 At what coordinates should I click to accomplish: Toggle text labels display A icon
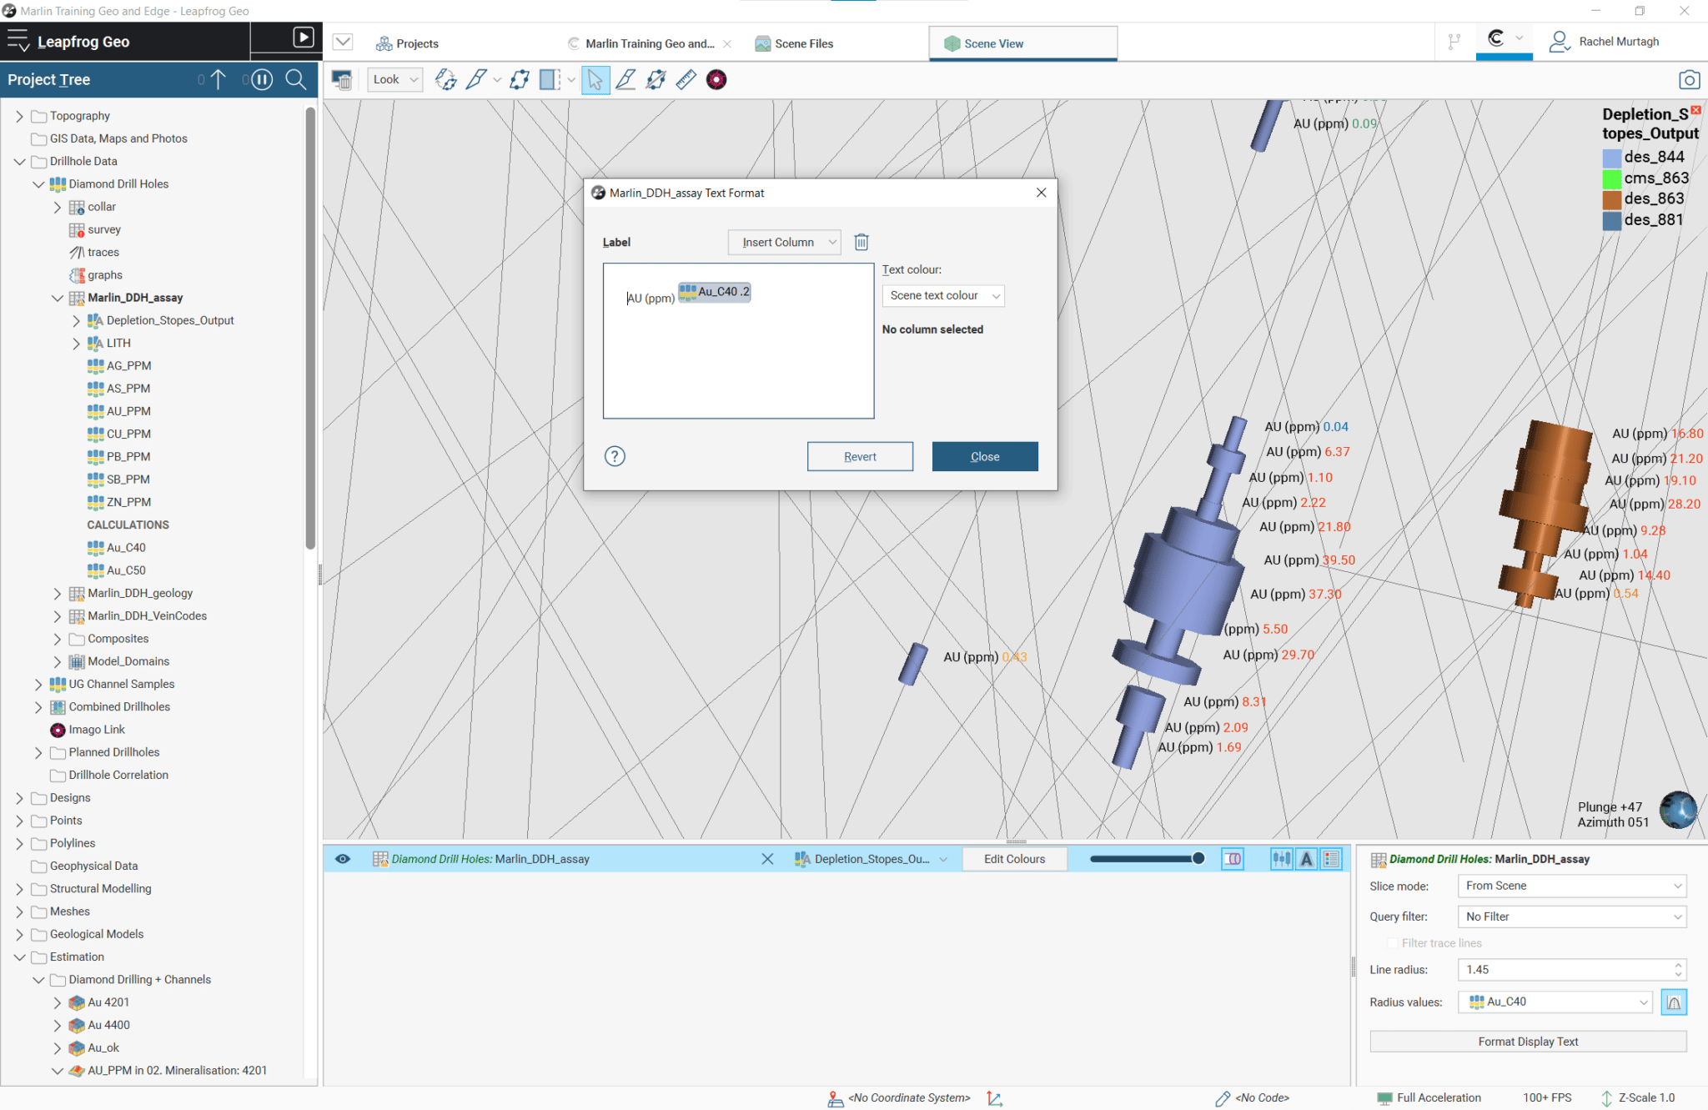pos(1307,859)
